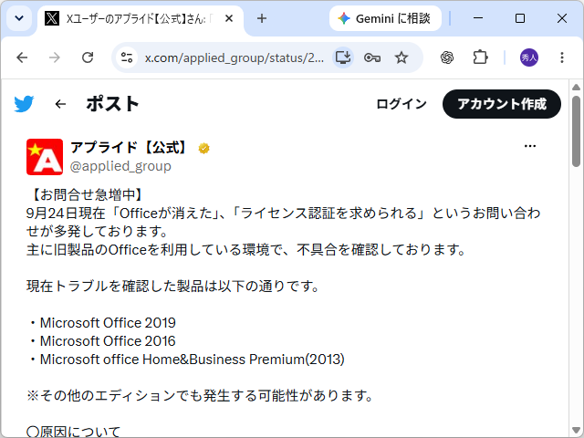Click the 【お問合せ急増中】 heading text

(88, 194)
